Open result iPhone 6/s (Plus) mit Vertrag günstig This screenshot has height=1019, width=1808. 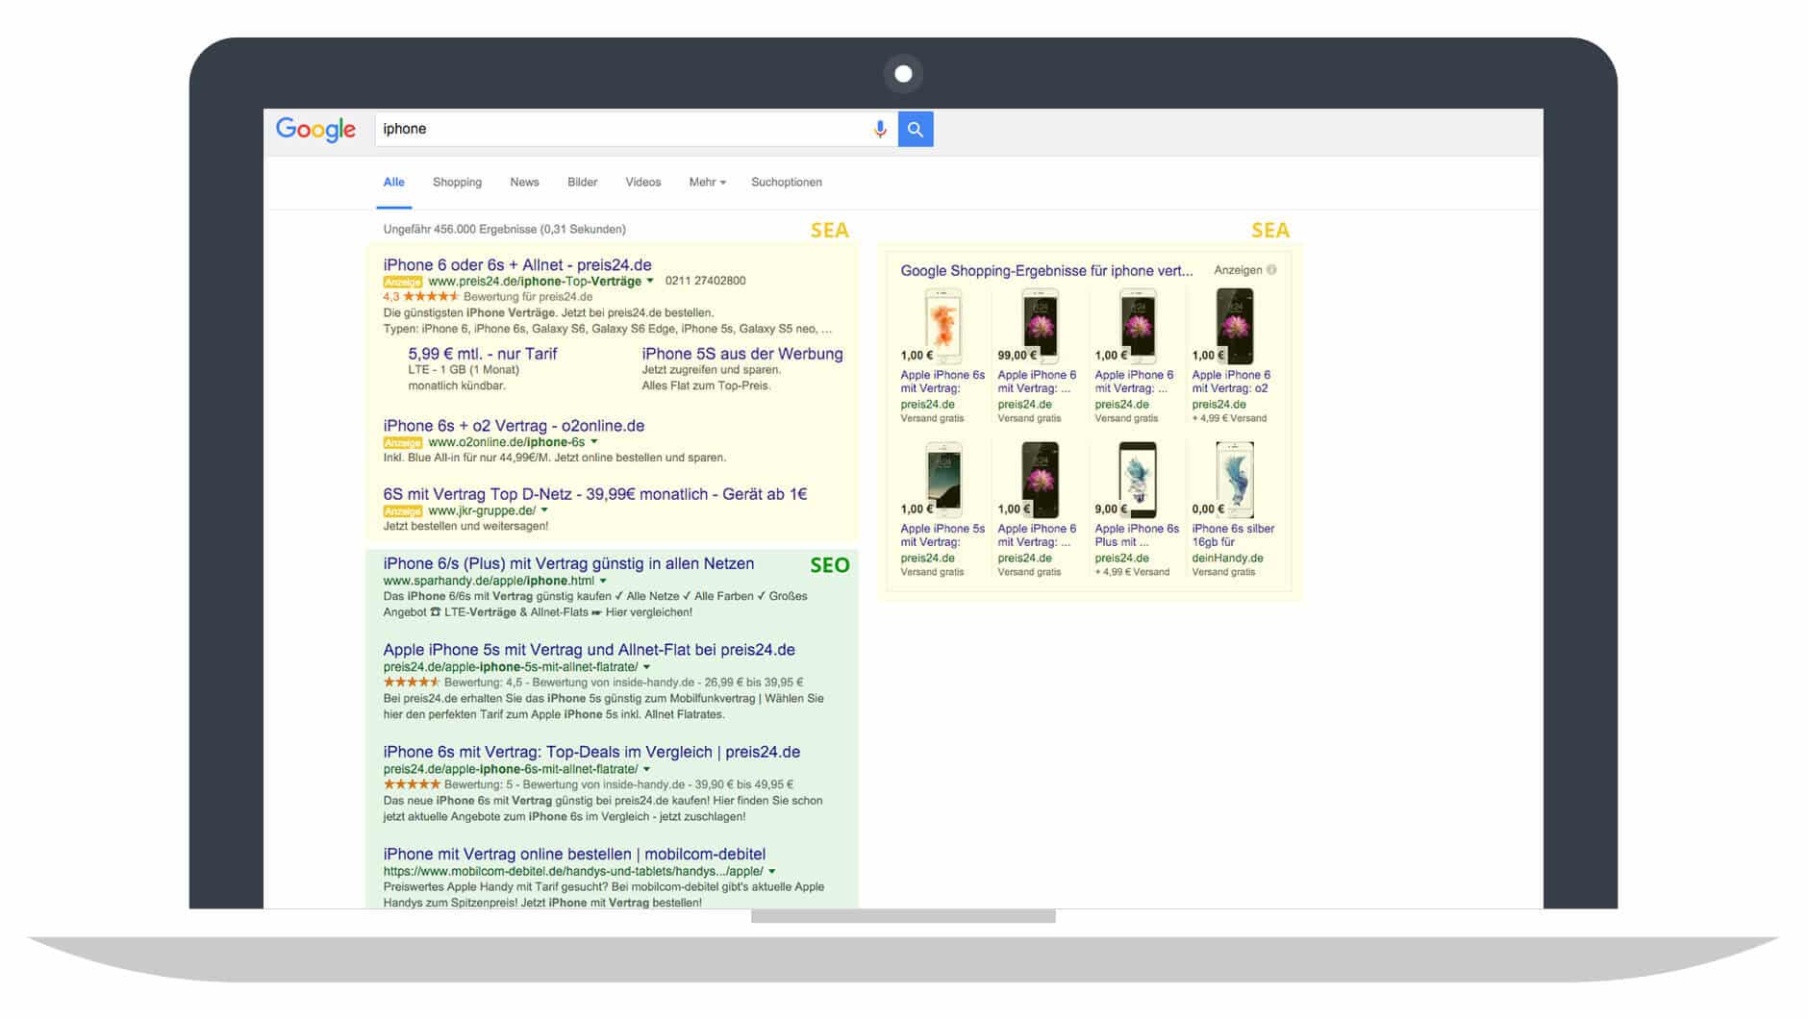[x=568, y=563]
